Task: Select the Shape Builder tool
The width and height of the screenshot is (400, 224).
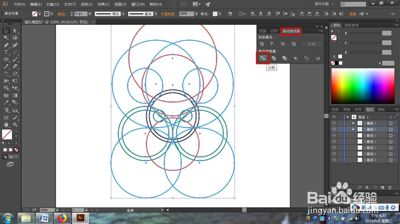Action: tap(6, 88)
